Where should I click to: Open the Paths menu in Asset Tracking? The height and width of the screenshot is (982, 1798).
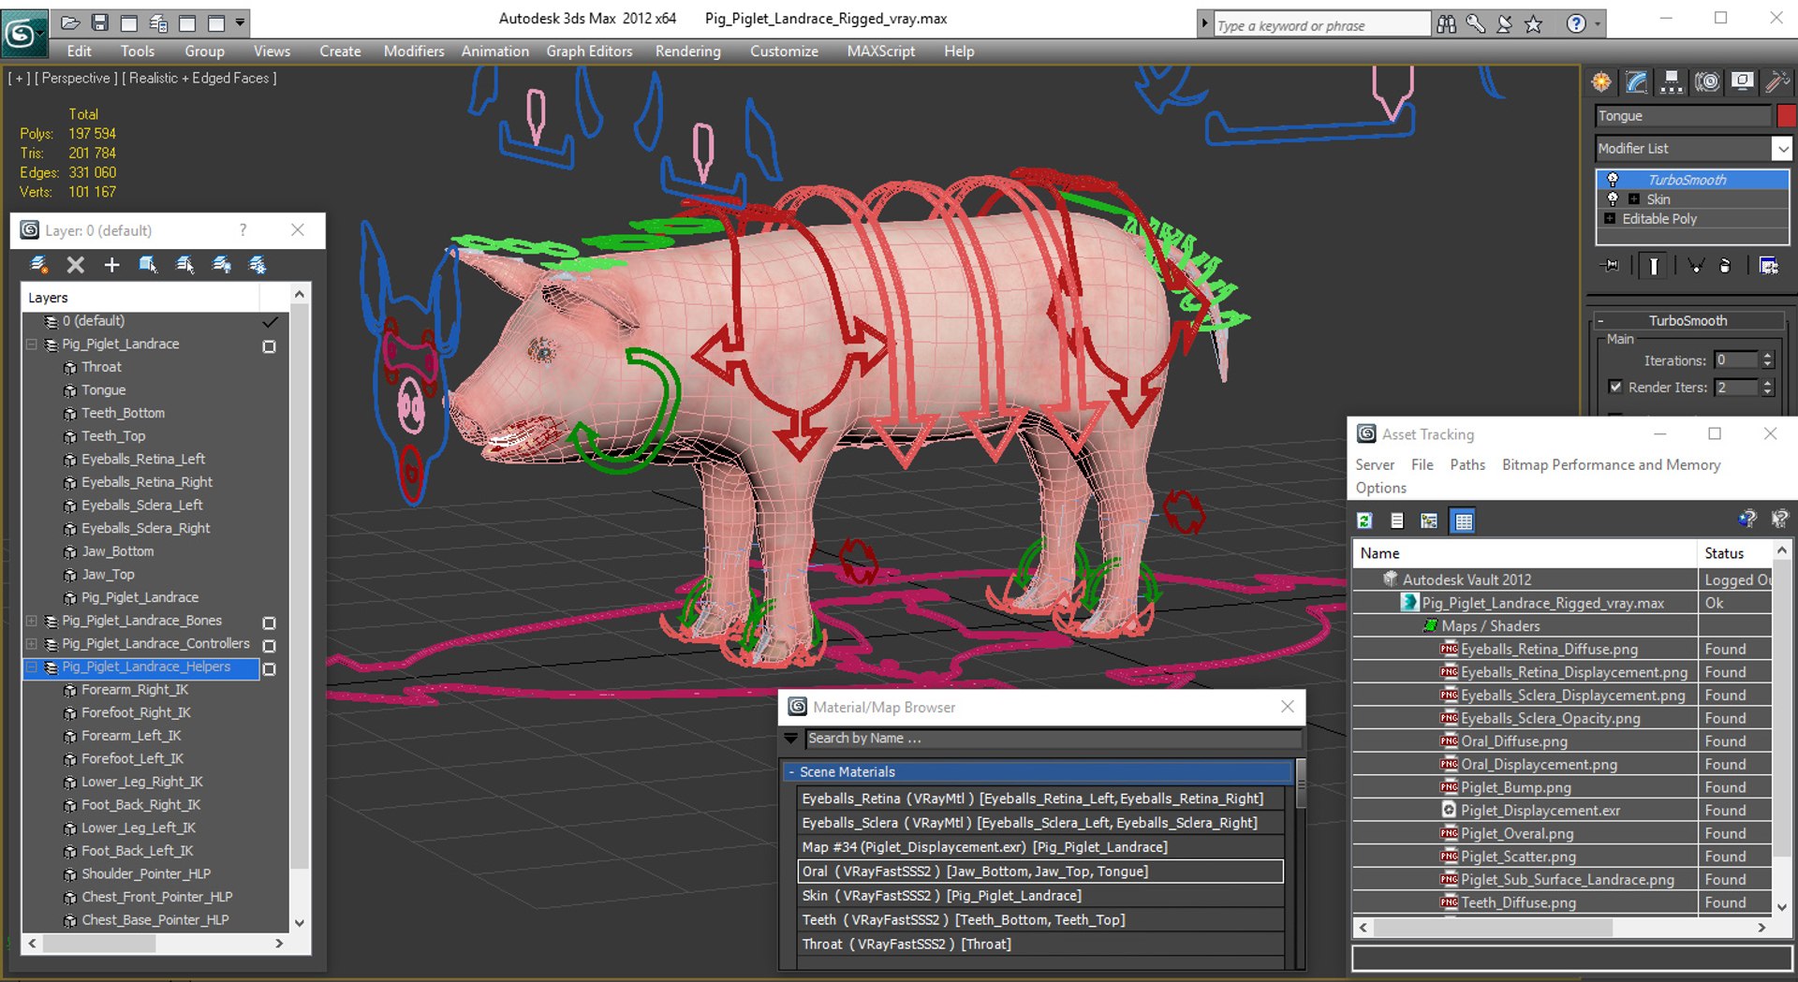click(1467, 465)
